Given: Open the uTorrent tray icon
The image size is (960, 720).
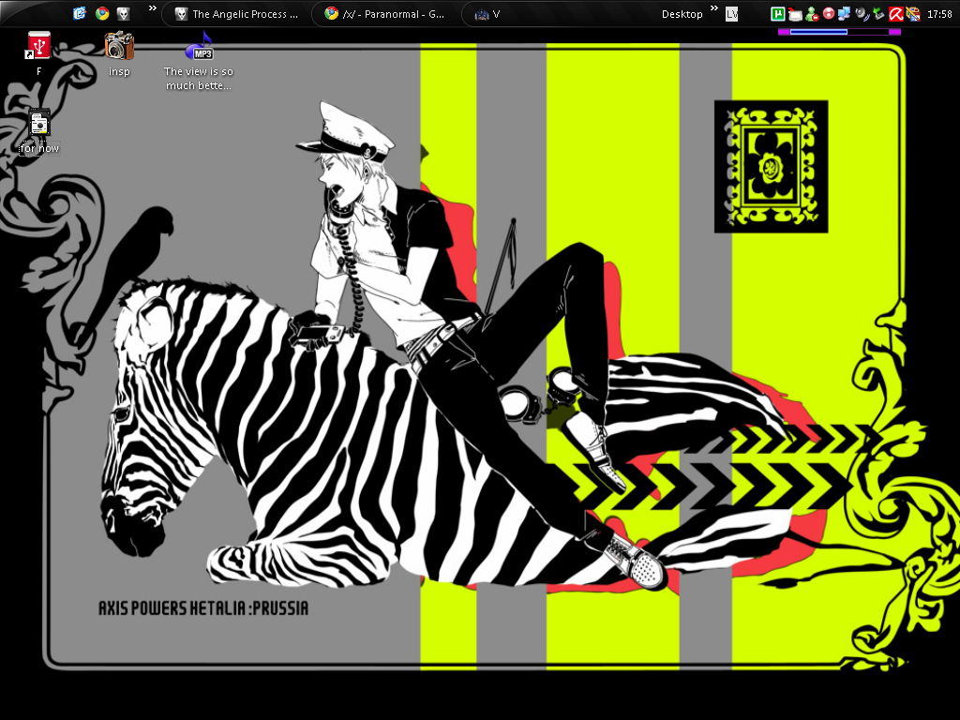Looking at the screenshot, I should (x=777, y=13).
